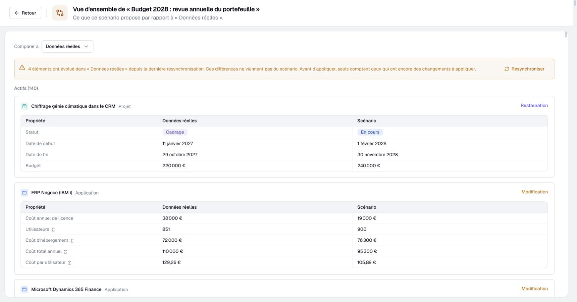Viewport: 577px width, 302px height.
Task: Click Modification label on ERP Négoce card
Action: [534, 192]
